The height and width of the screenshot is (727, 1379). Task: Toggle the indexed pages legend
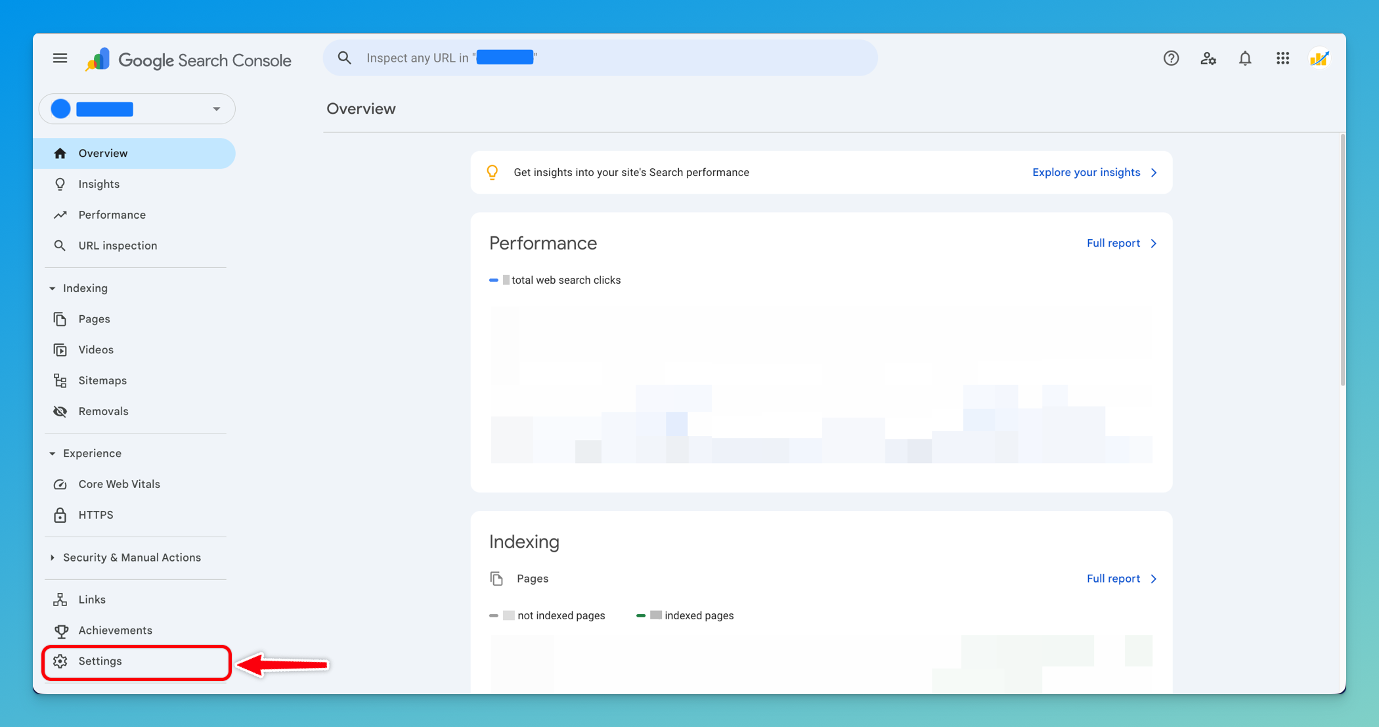(x=685, y=615)
